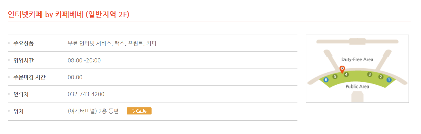Click the 08:00~20:00 business hours text
This screenshot has width=421, height=134.
click(x=84, y=60)
